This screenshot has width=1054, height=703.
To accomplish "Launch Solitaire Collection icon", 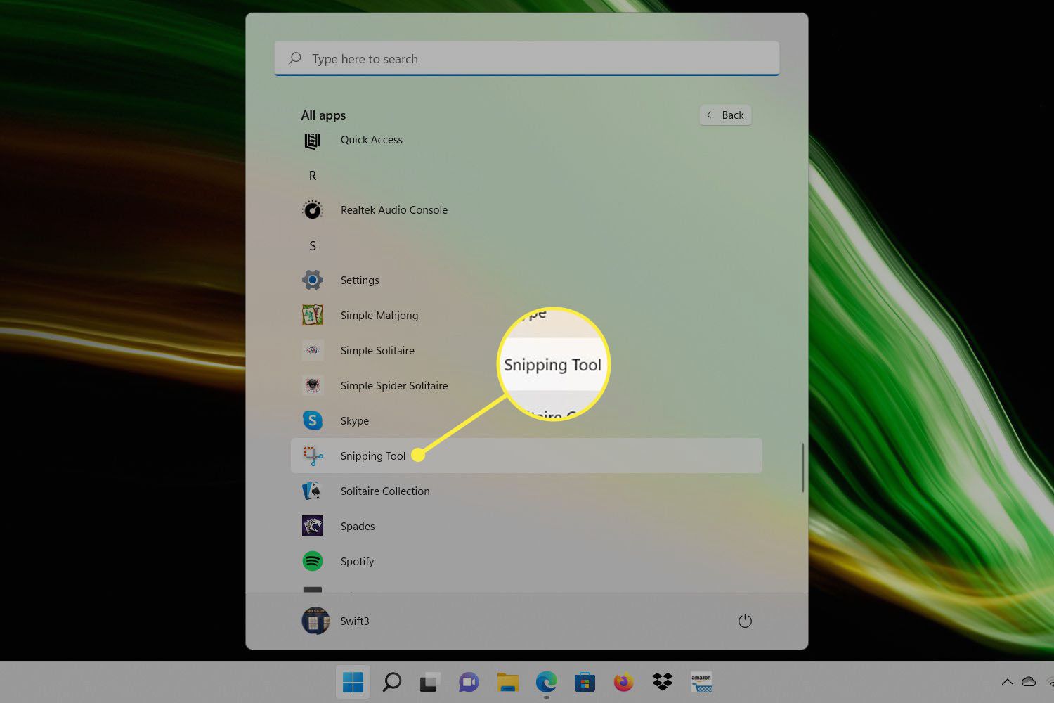I will pyautogui.click(x=313, y=491).
